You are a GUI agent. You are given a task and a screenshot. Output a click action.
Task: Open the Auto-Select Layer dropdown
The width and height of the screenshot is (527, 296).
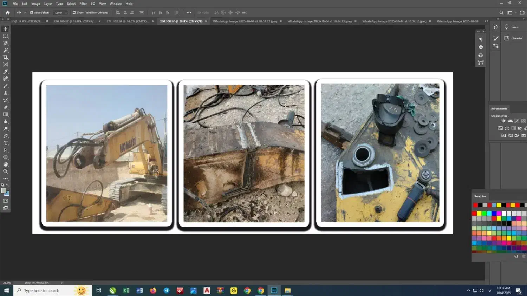point(61,13)
